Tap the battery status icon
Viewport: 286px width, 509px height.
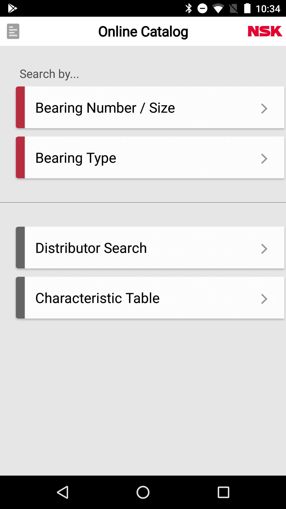247,8
